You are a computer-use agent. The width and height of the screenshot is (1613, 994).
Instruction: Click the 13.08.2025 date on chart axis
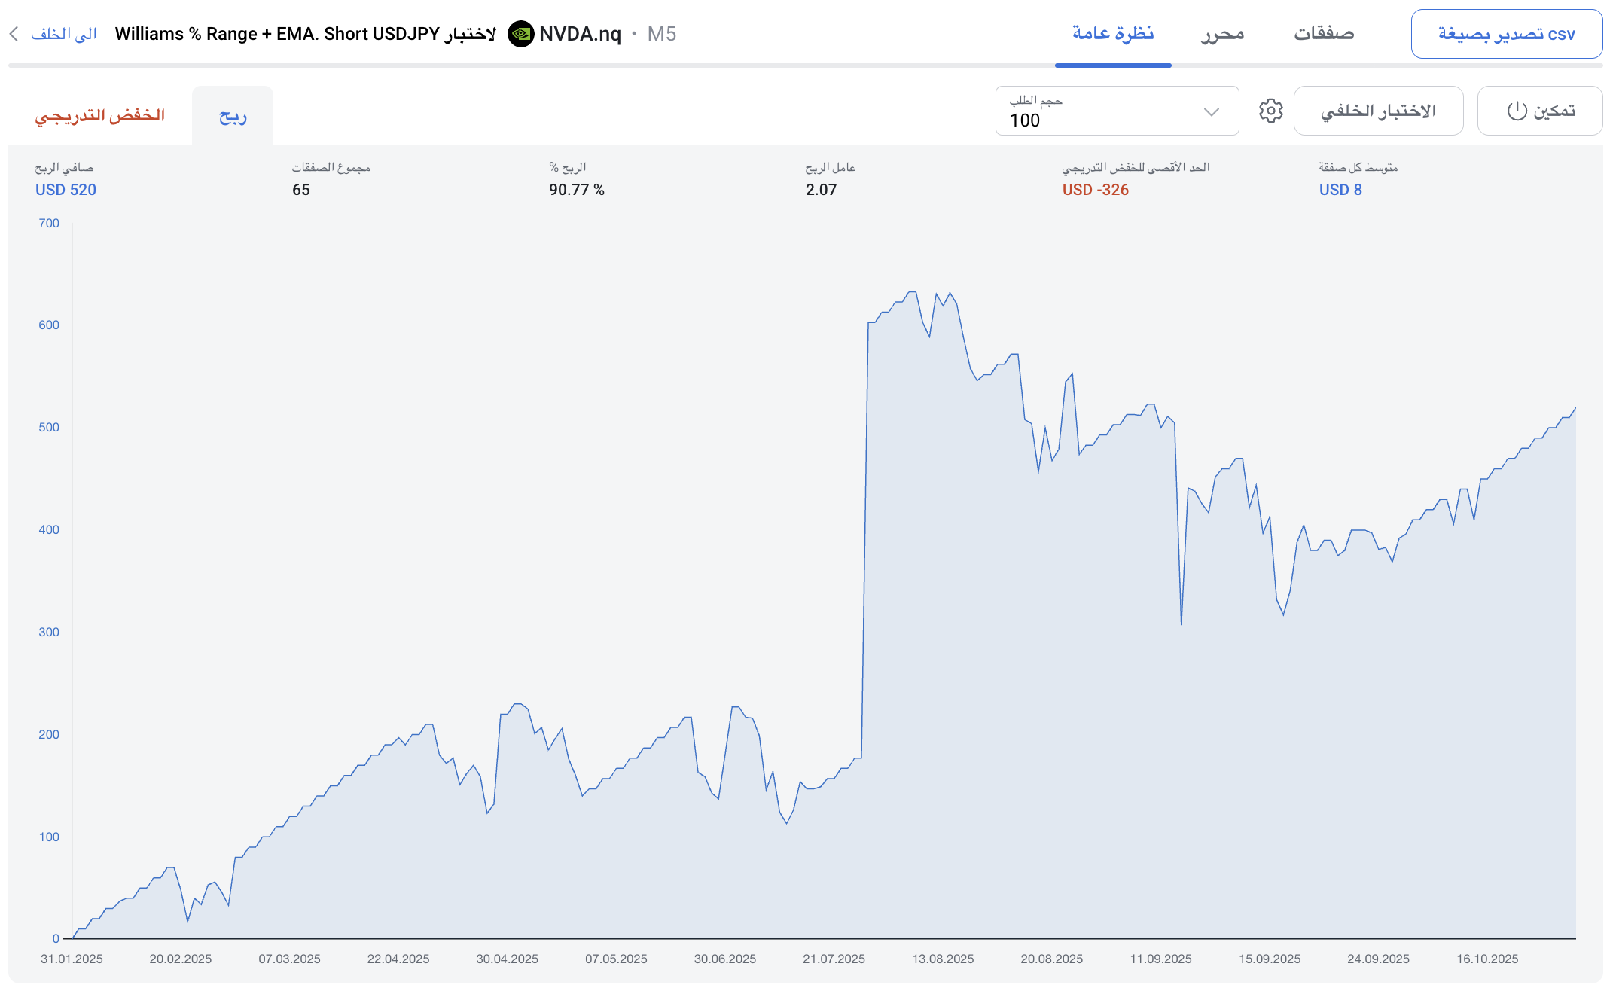pos(943,959)
